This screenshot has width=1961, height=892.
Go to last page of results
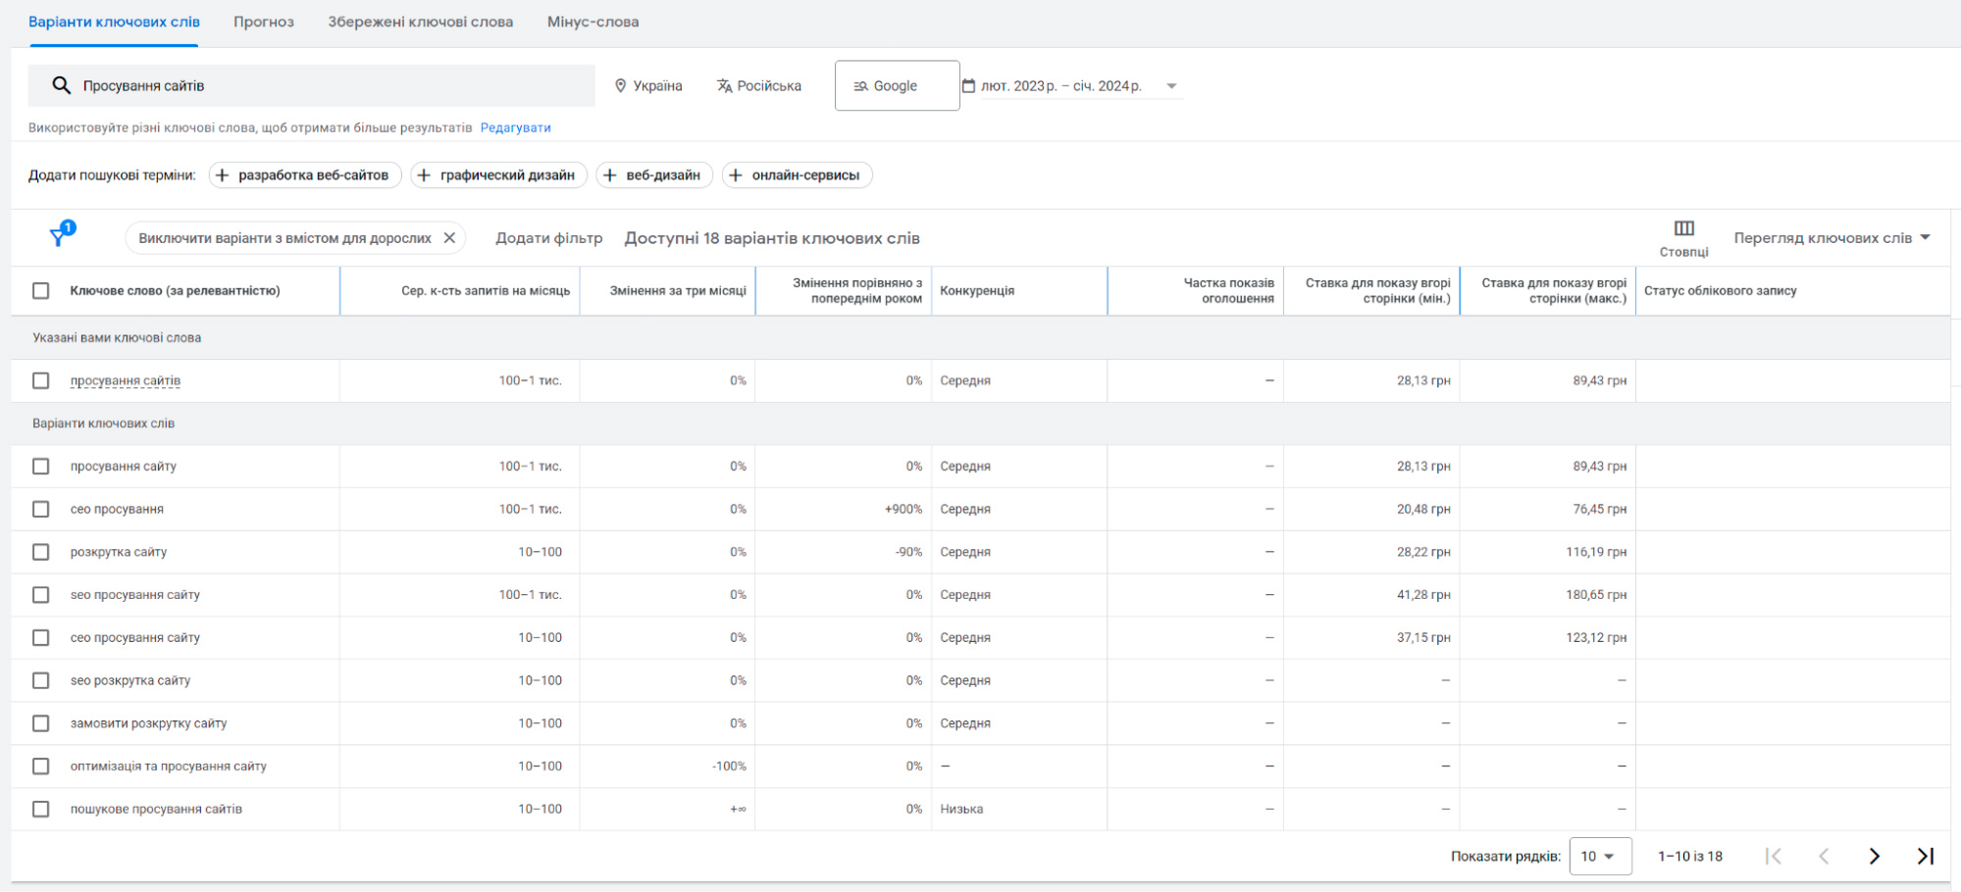point(1926,856)
